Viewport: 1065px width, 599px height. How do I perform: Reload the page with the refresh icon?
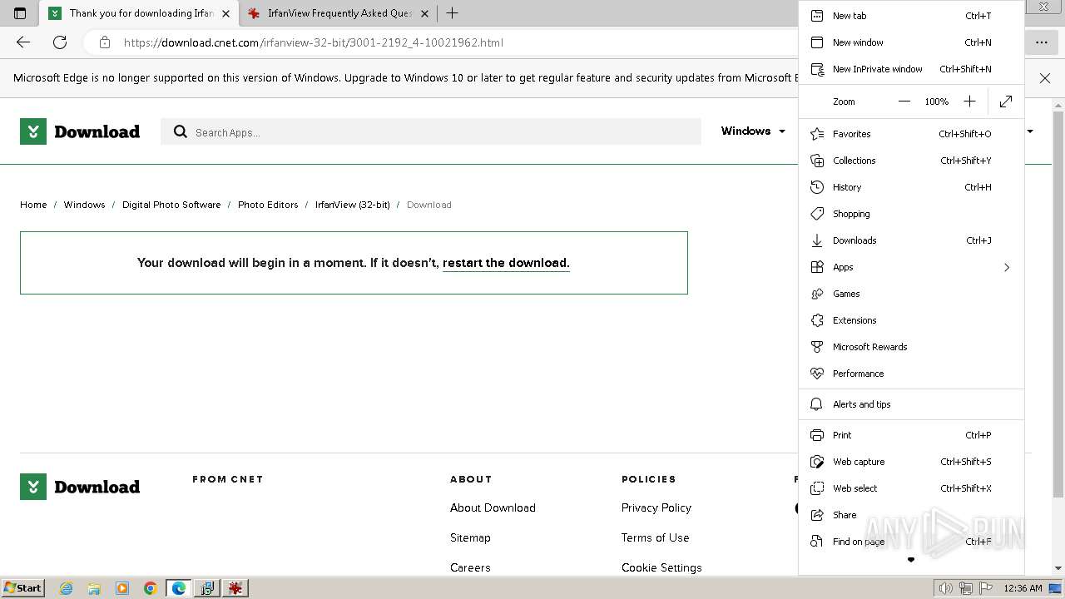(60, 42)
